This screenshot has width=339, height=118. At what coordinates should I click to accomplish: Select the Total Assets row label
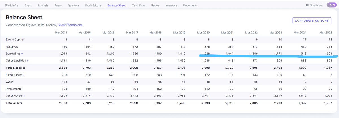14,103
